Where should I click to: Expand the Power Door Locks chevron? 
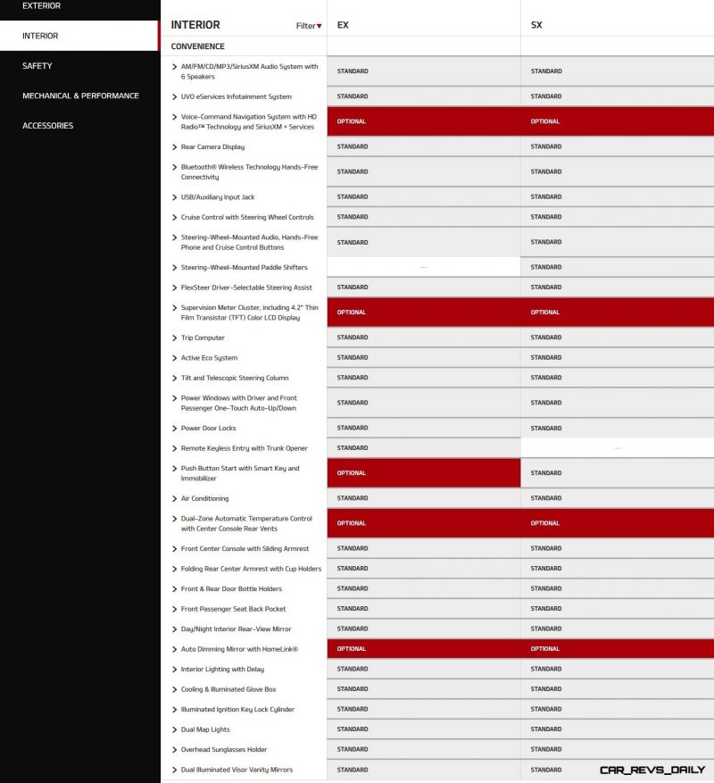tap(174, 429)
